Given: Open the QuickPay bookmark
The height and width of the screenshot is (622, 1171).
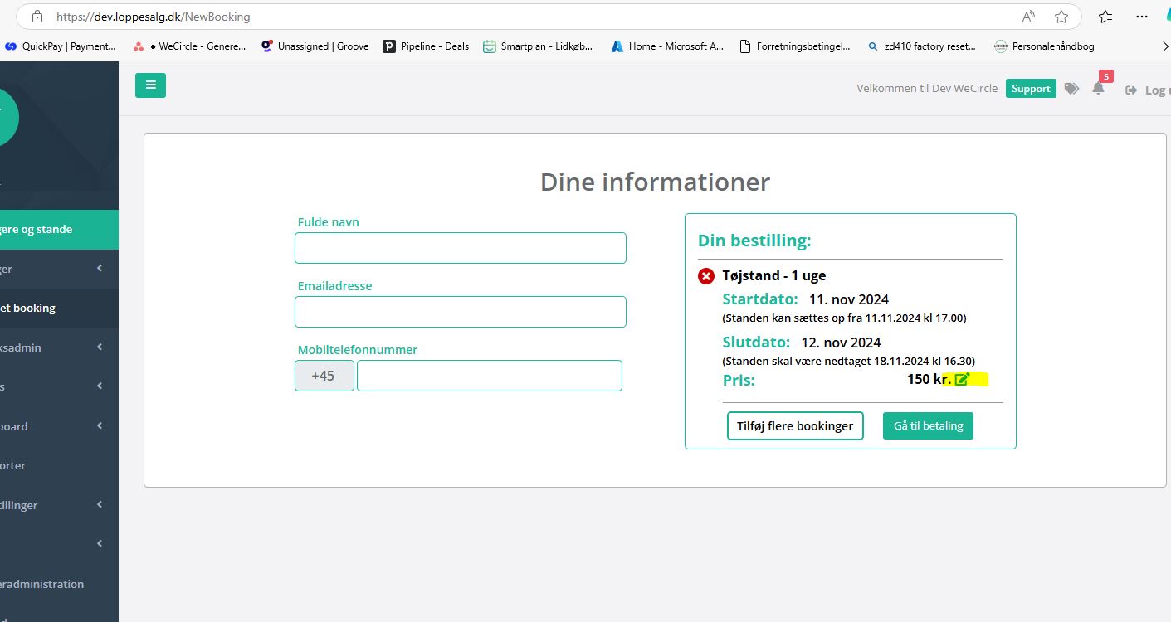Looking at the screenshot, I should pos(61,46).
